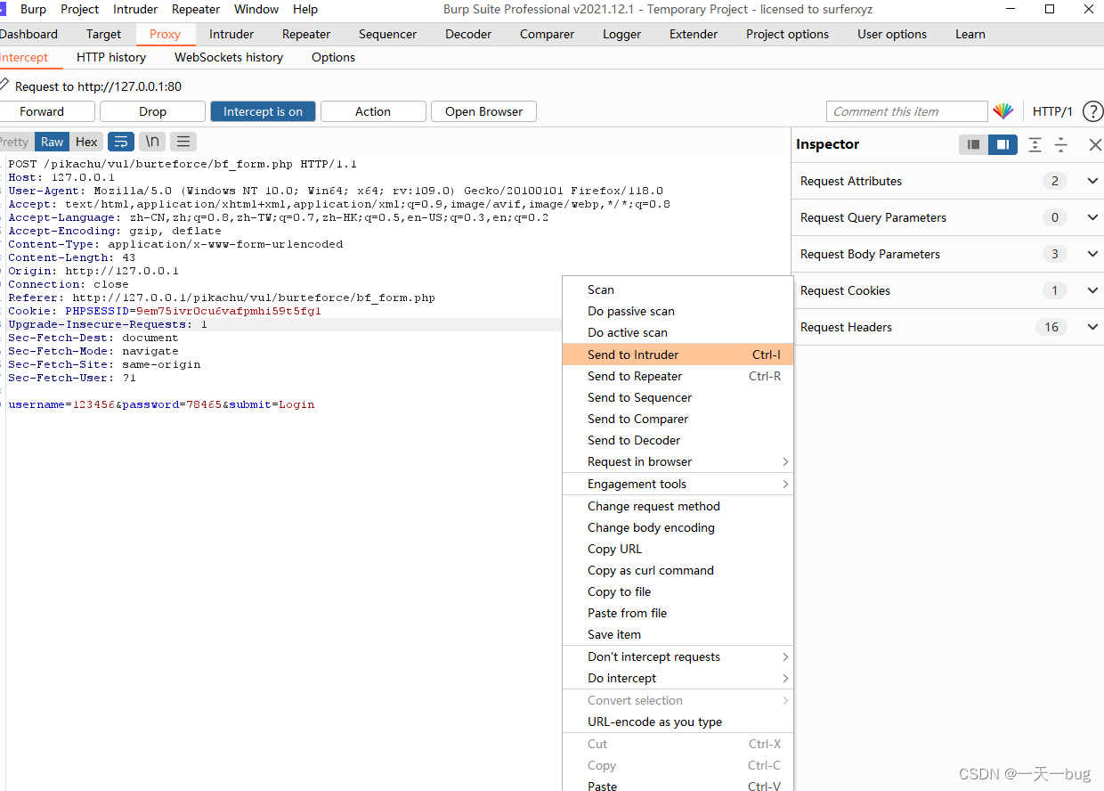Switch to the Target tab
Image resolution: width=1104 pixels, height=791 pixels.
click(x=103, y=34)
